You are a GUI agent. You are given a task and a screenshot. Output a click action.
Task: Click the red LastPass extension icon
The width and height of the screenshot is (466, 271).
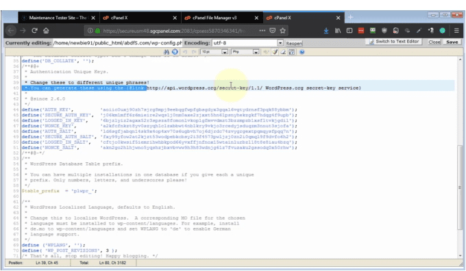(x=360, y=31)
